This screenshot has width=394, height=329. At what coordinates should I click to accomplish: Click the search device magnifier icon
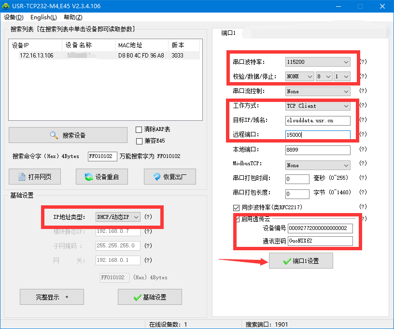[x=54, y=135]
